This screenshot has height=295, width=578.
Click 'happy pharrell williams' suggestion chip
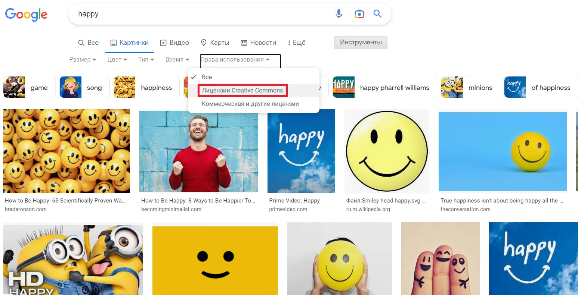[384, 87]
